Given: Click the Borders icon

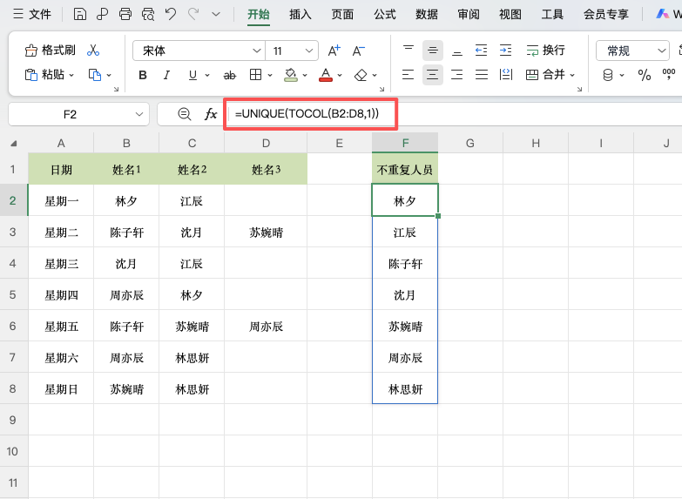Looking at the screenshot, I should click(256, 75).
